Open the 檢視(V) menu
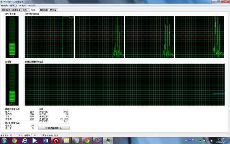Viewport: 230px width, 144px height. click(x=23, y=6)
